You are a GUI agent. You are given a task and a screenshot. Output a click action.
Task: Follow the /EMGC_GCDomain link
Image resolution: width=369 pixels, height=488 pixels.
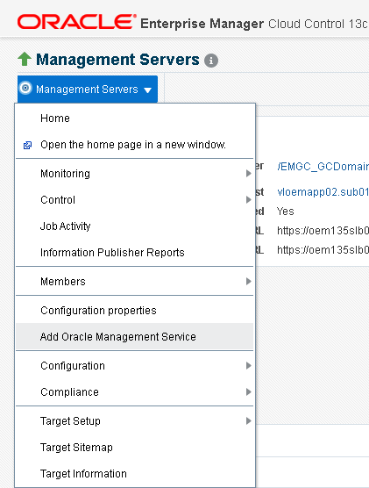323,167
